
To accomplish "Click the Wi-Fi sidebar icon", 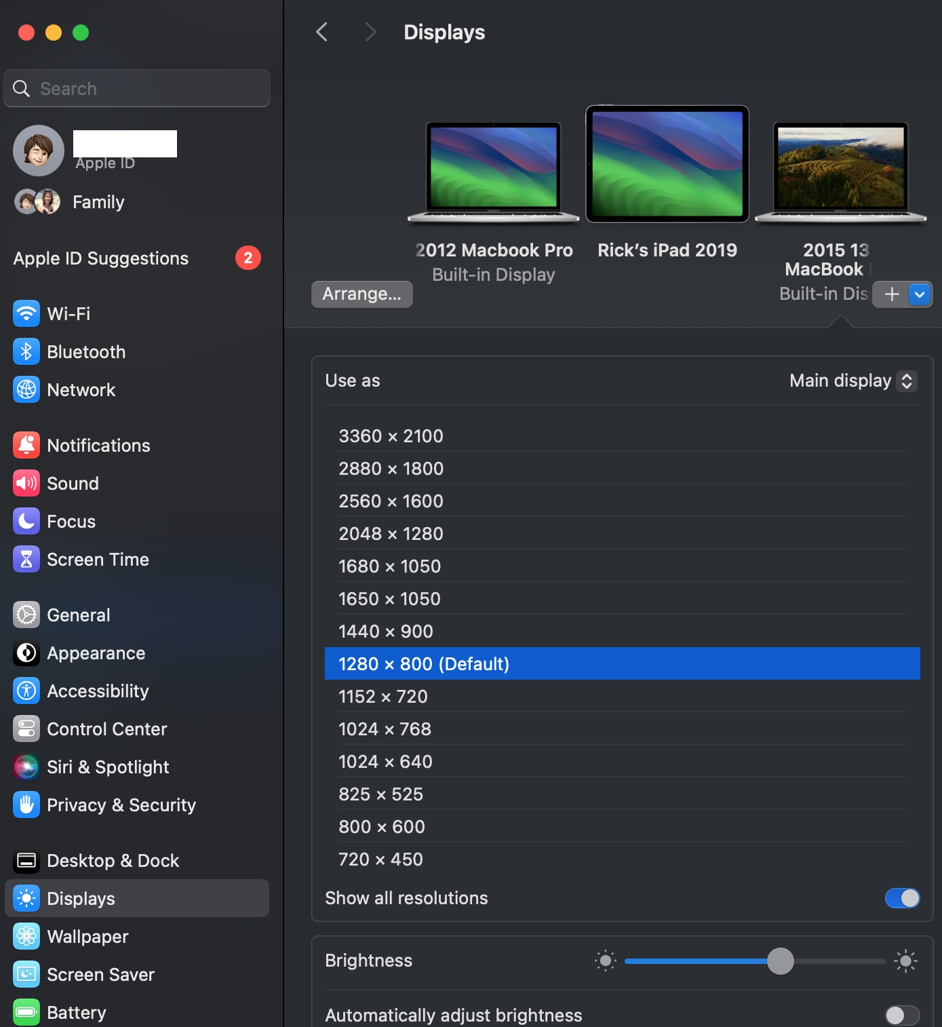I will point(26,313).
